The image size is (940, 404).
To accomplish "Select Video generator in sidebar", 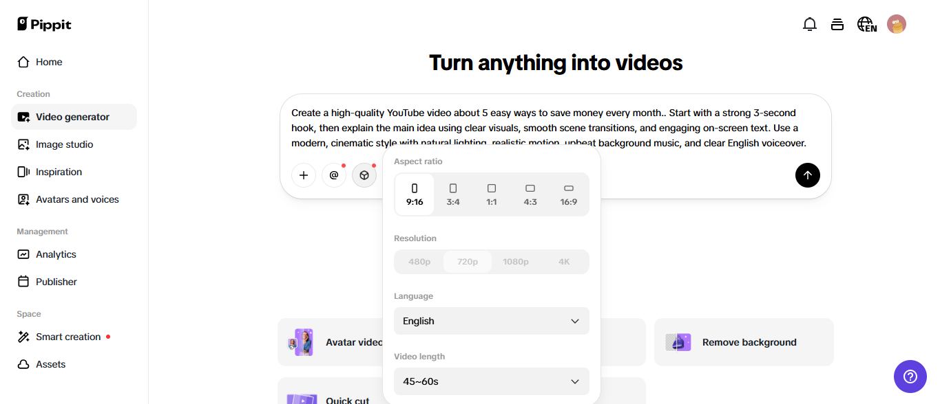I will (x=74, y=117).
